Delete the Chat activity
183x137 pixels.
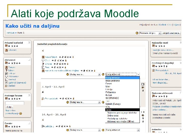tap(60, 61)
